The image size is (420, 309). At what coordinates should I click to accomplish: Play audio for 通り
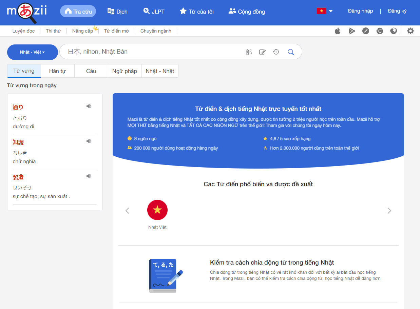(x=89, y=106)
